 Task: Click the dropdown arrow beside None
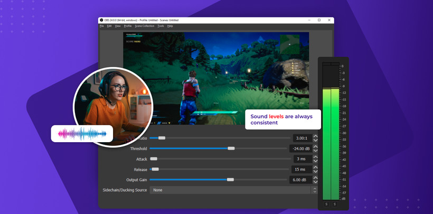click(314, 190)
